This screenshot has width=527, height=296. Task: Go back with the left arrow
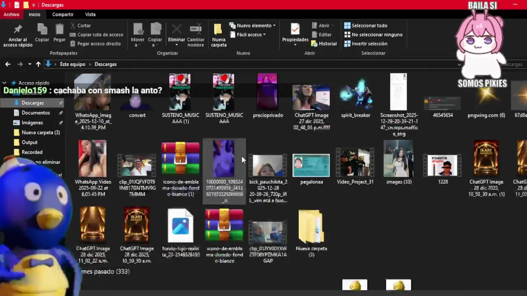coord(8,64)
